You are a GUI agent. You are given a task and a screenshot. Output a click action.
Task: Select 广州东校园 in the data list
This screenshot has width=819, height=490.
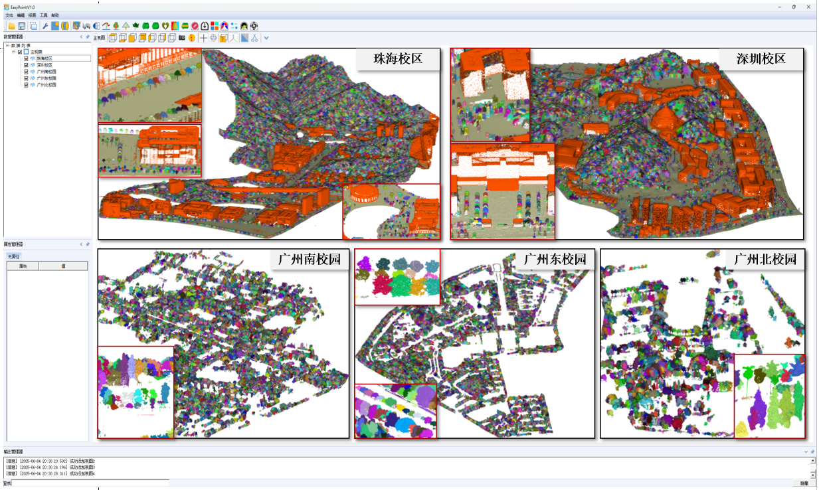pyautogui.click(x=46, y=78)
